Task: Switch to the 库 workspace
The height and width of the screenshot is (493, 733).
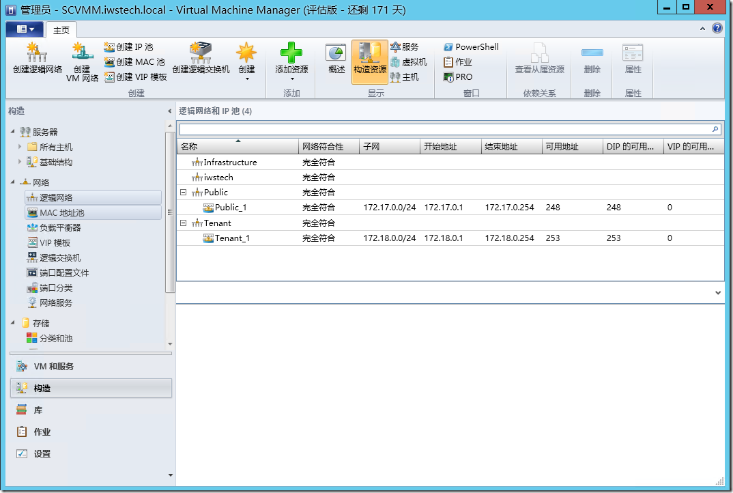Action: 91,410
